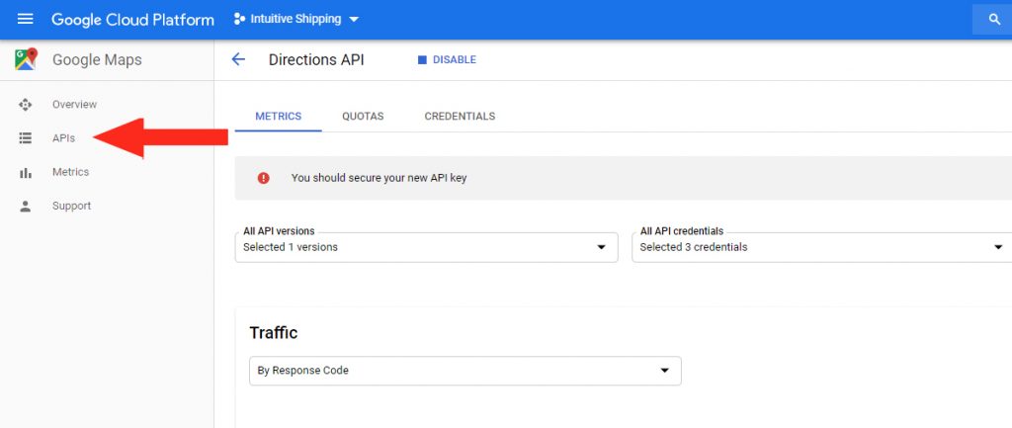
Task: Click the Overview sidebar icon
Action: tap(25, 105)
